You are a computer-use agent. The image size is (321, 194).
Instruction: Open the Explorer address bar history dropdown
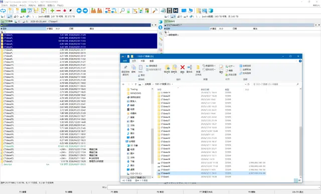[245, 84]
